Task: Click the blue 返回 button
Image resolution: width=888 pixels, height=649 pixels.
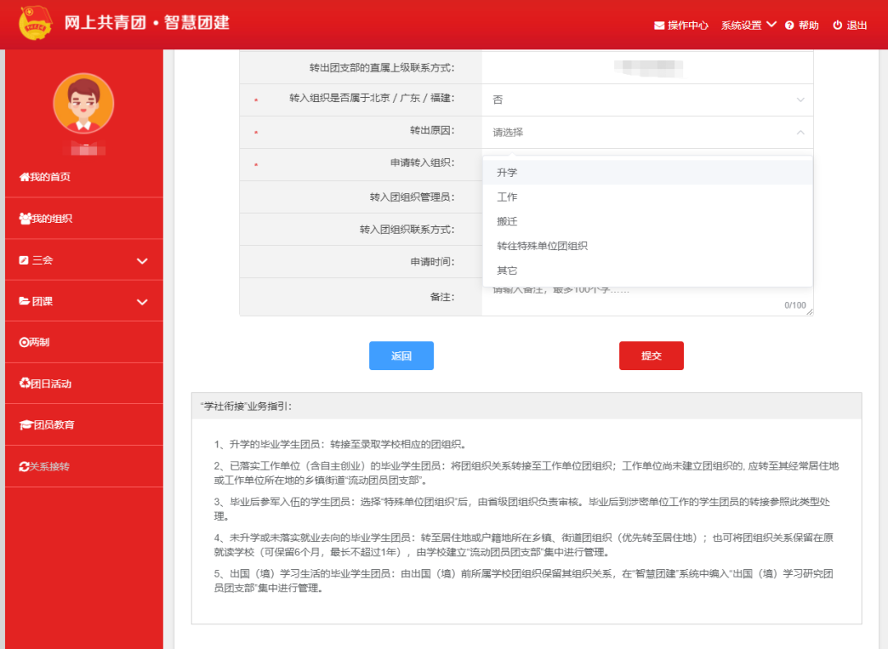Action: pyautogui.click(x=401, y=355)
